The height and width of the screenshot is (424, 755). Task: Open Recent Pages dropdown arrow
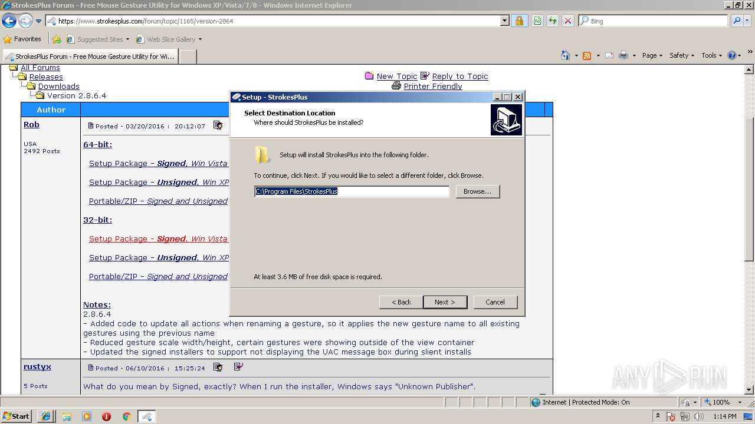click(39, 21)
